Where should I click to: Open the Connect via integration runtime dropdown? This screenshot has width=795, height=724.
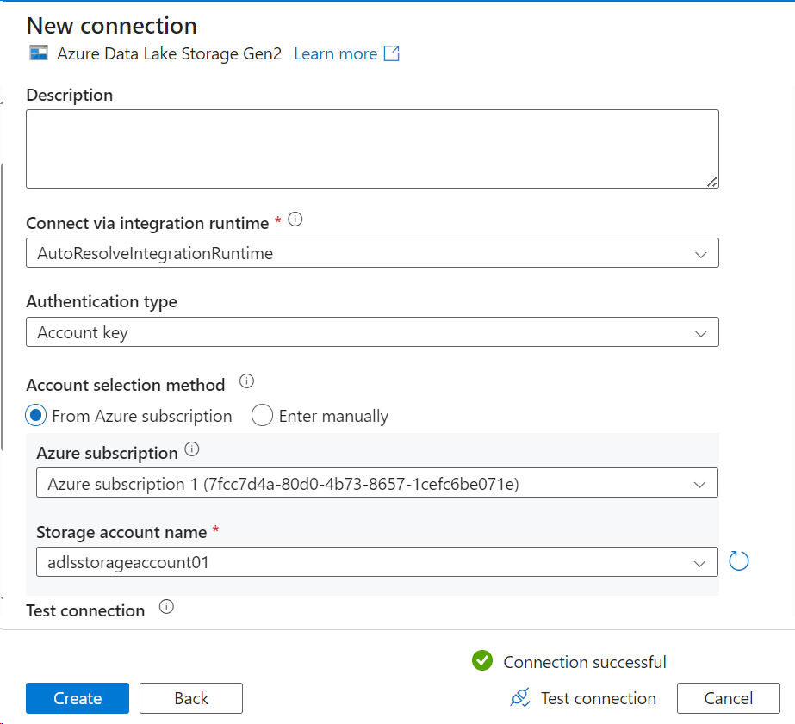pyautogui.click(x=702, y=253)
